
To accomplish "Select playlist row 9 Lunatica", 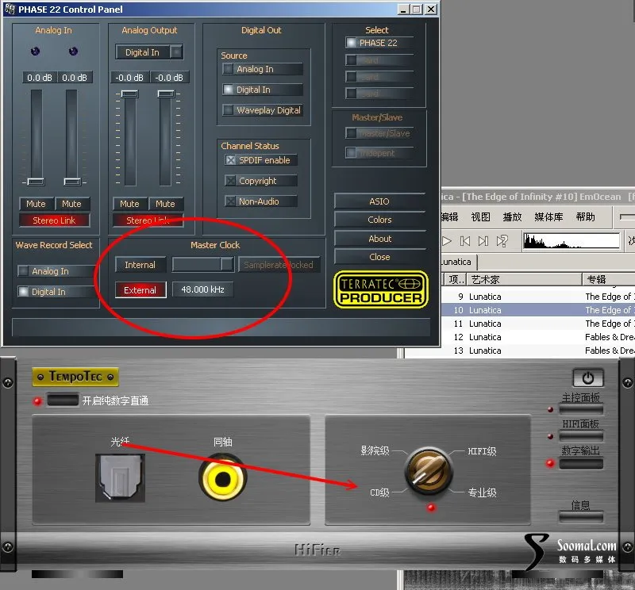I will 538,297.
